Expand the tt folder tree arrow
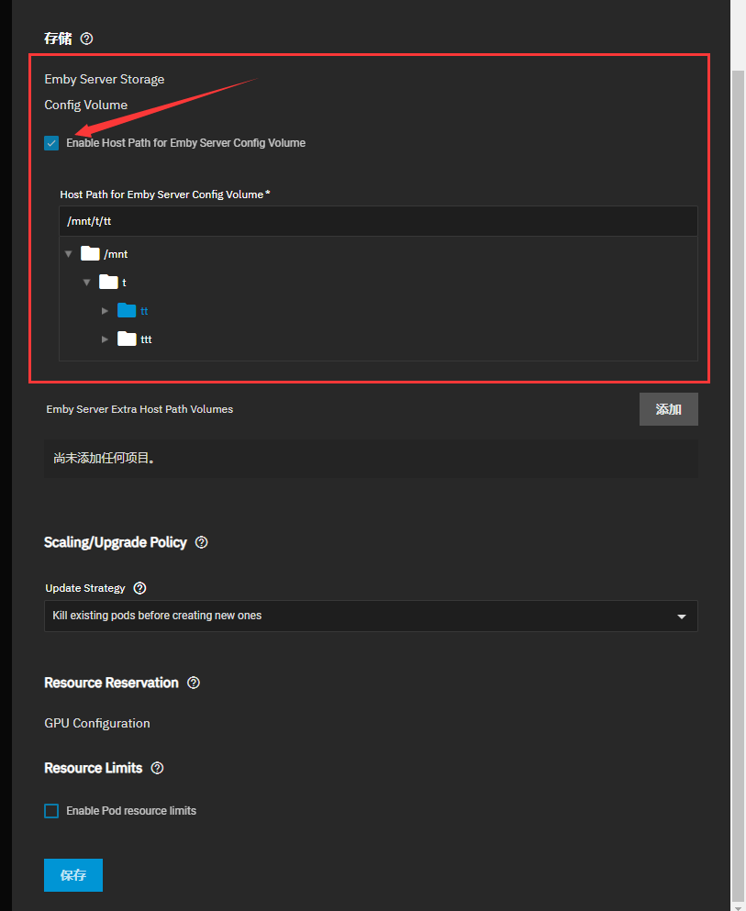 (x=105, y=311)
